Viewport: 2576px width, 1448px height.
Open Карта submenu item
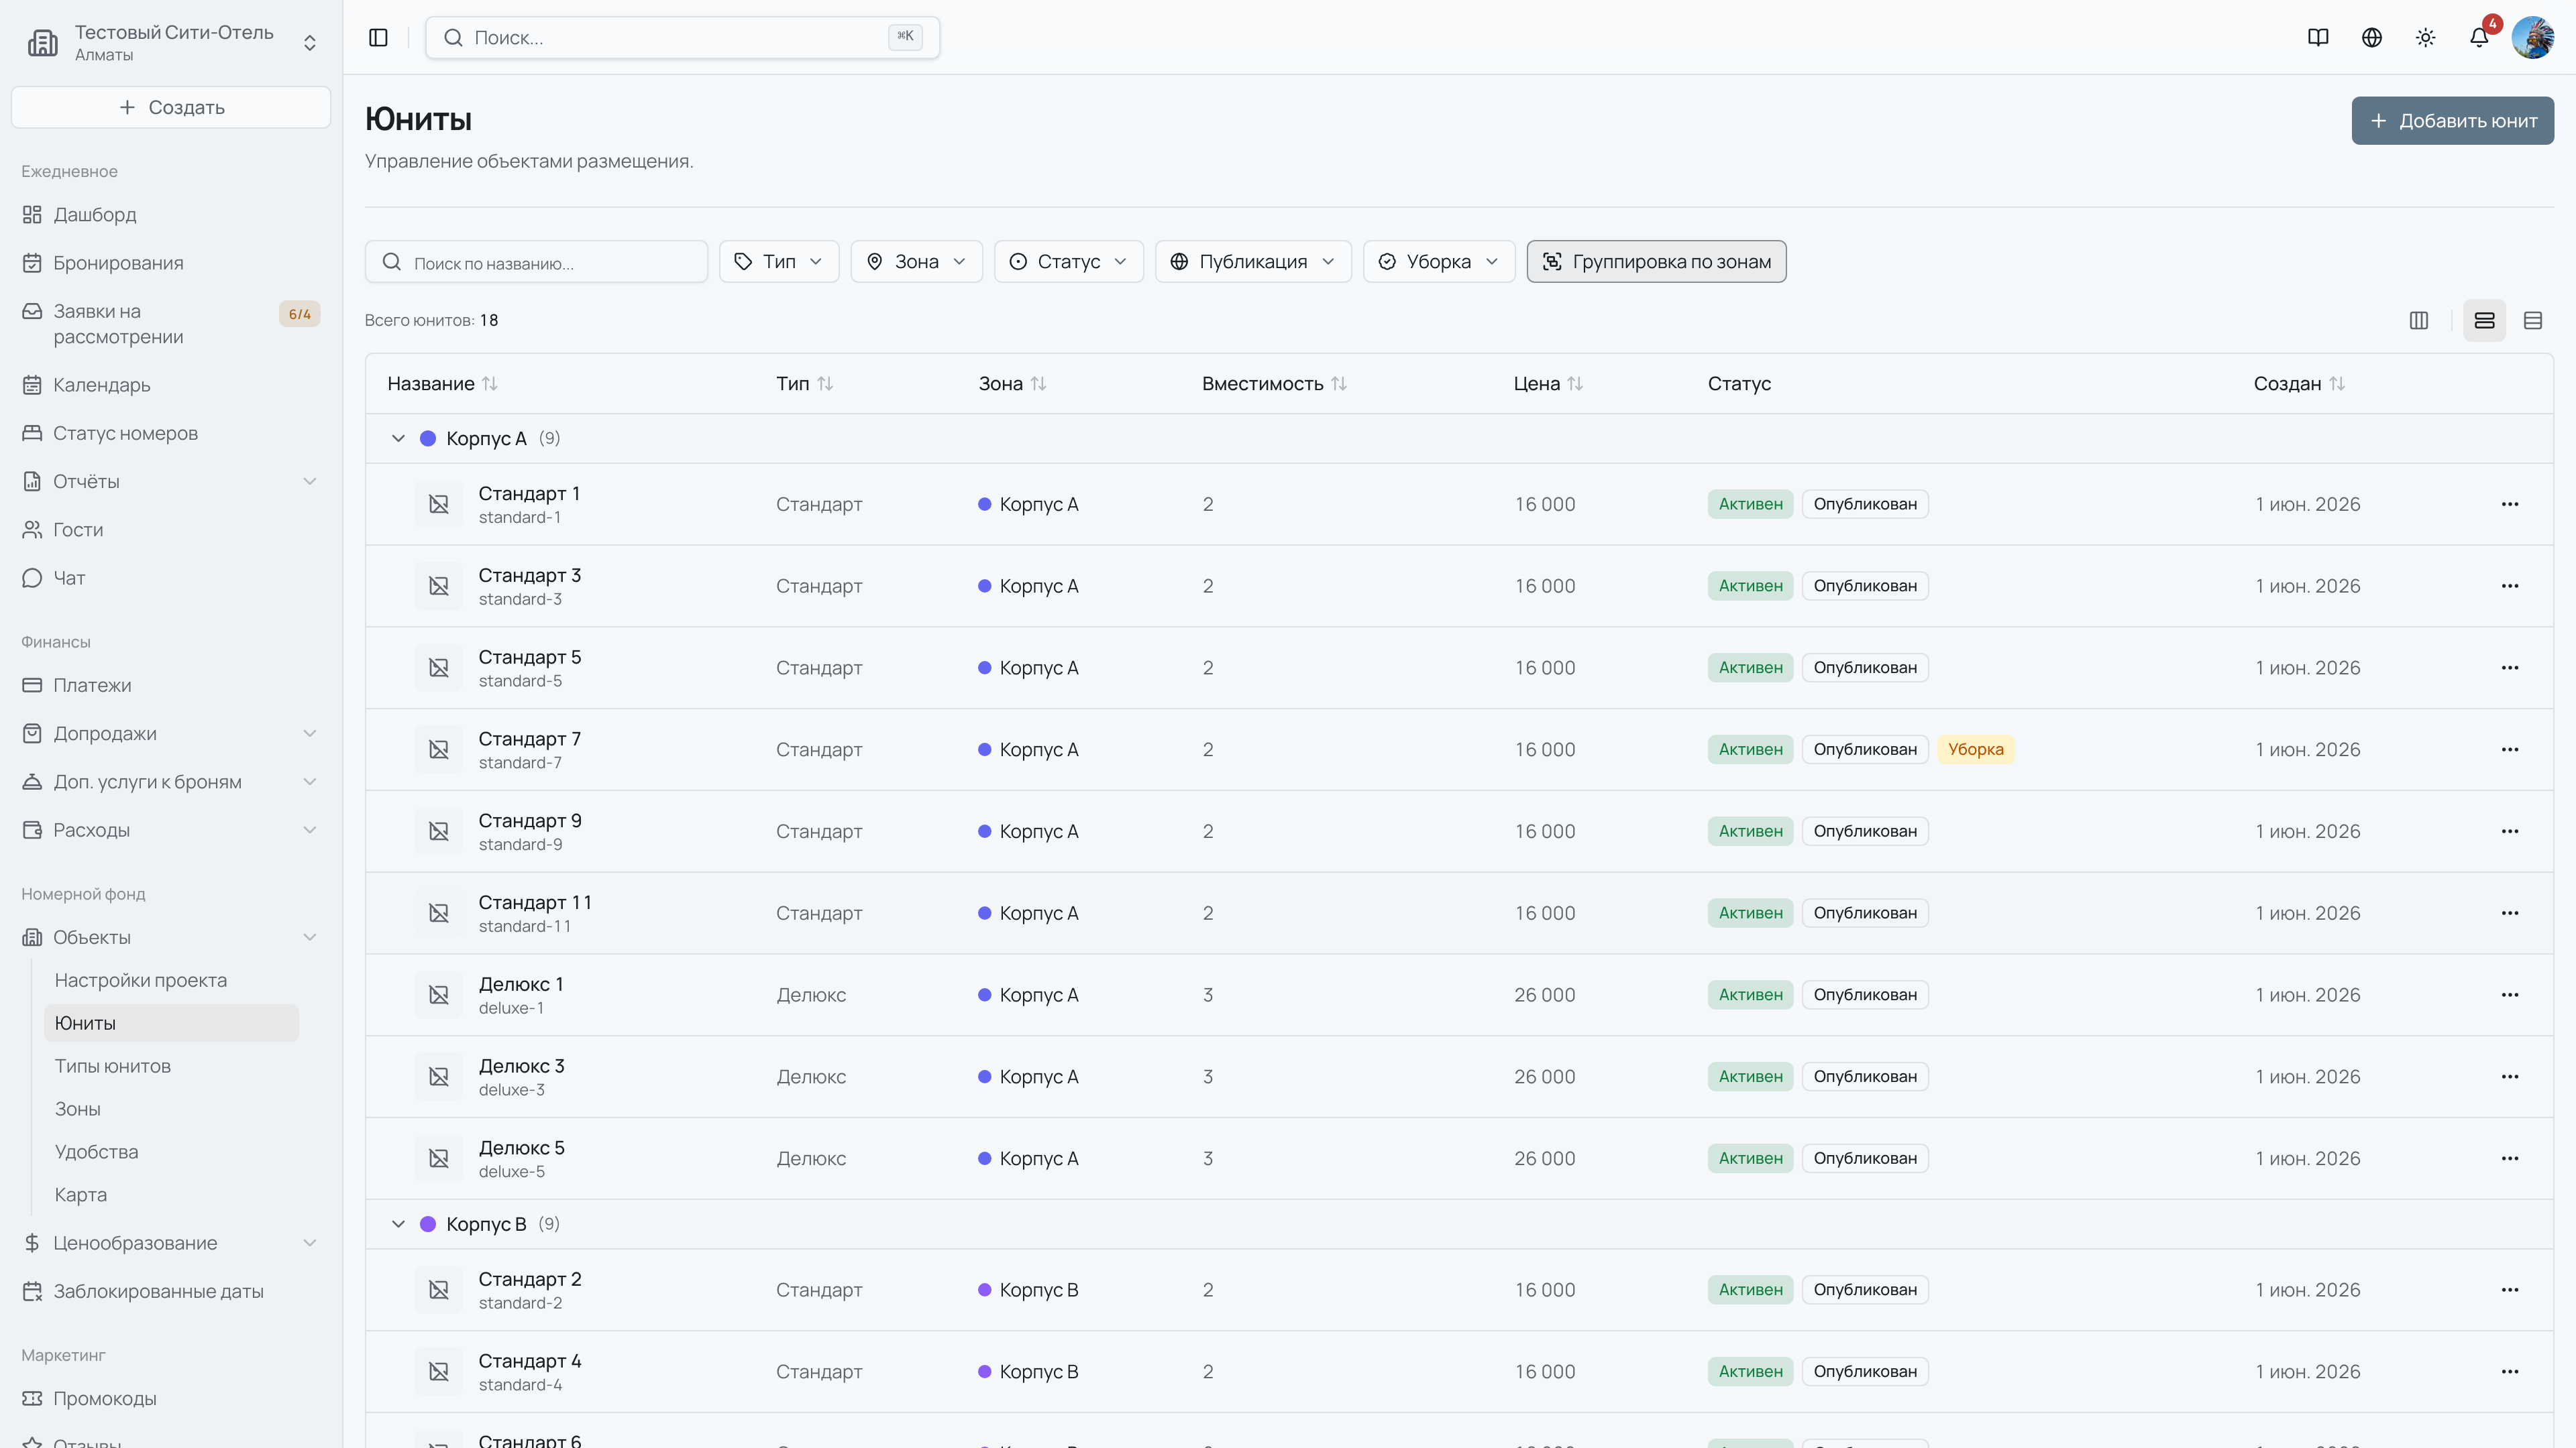171,1195
